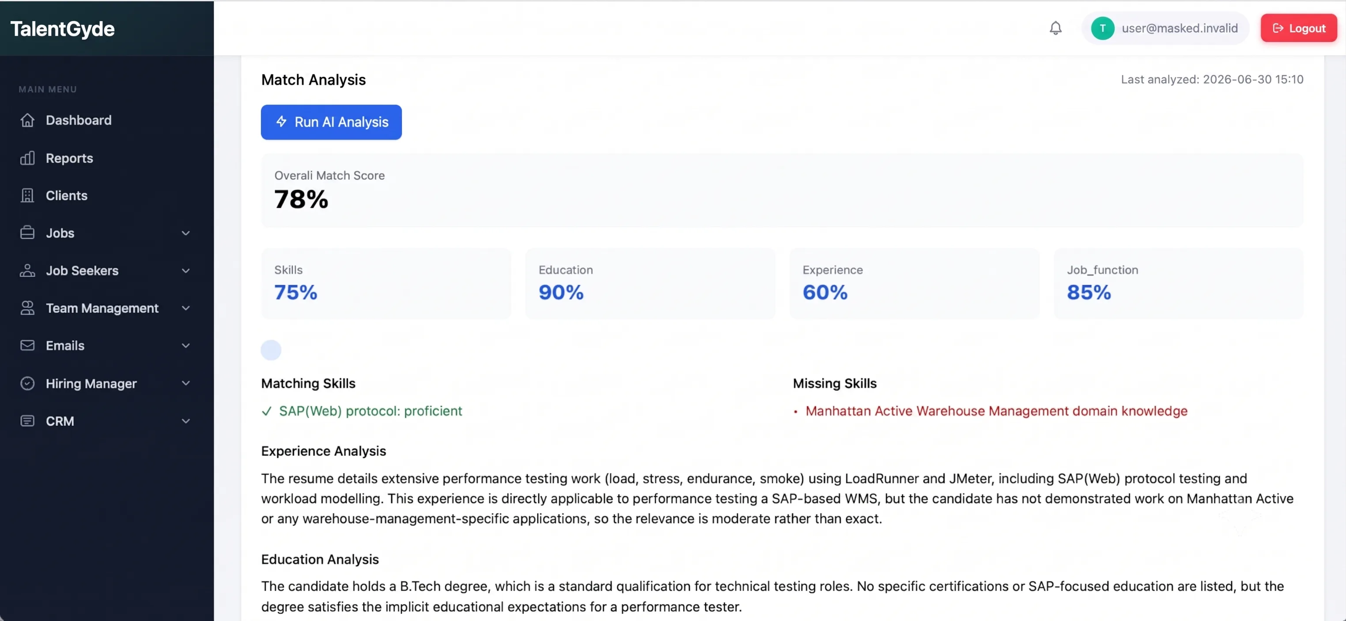Screen dimensions: 1346x621
Task: Click the Hiring Manager checkmark circle icon
Action: pos(27,383)
